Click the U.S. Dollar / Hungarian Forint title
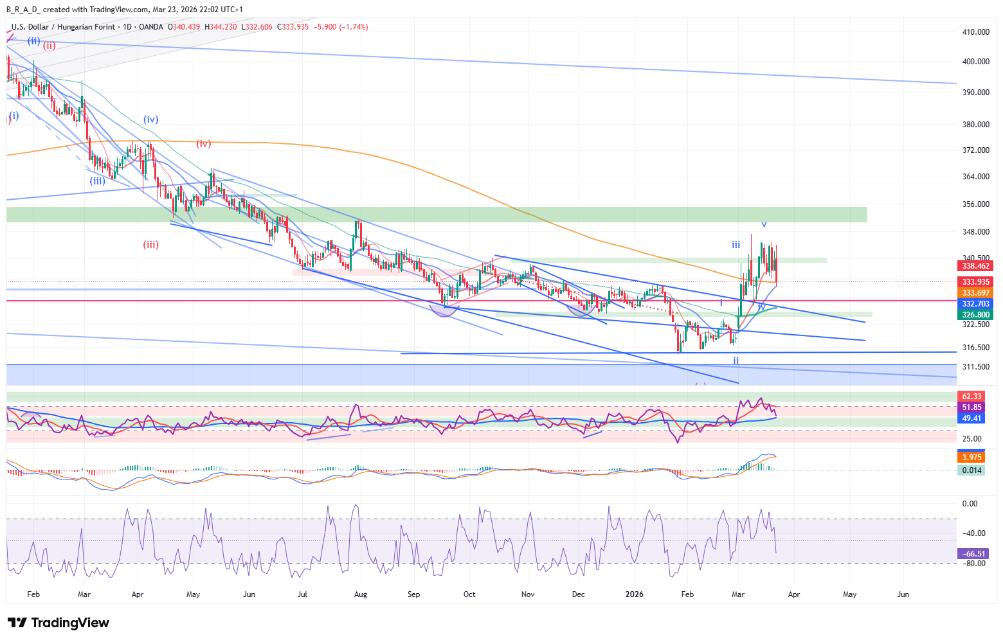 63,27
